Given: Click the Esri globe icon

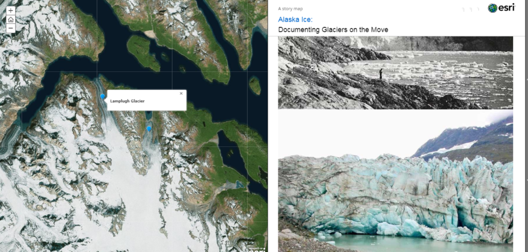Looking at the screenshot, I should point(493,8).
